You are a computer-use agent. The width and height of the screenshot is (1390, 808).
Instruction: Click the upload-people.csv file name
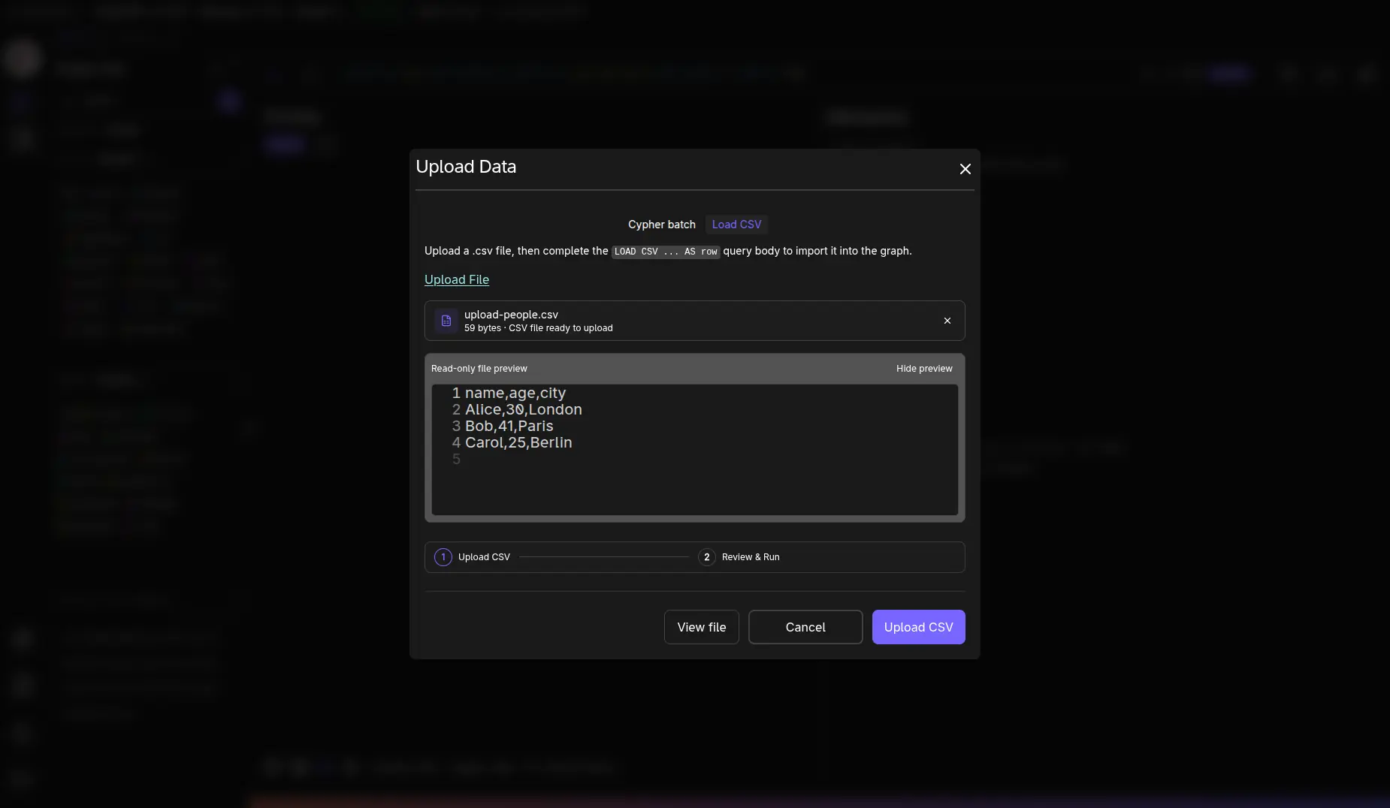click(511, 315)
